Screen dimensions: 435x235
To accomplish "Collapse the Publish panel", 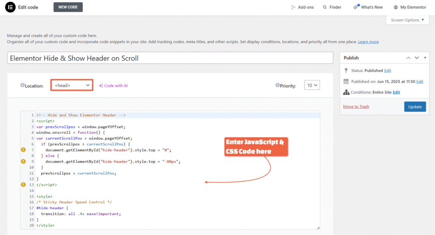I will (x=425, y=58).
